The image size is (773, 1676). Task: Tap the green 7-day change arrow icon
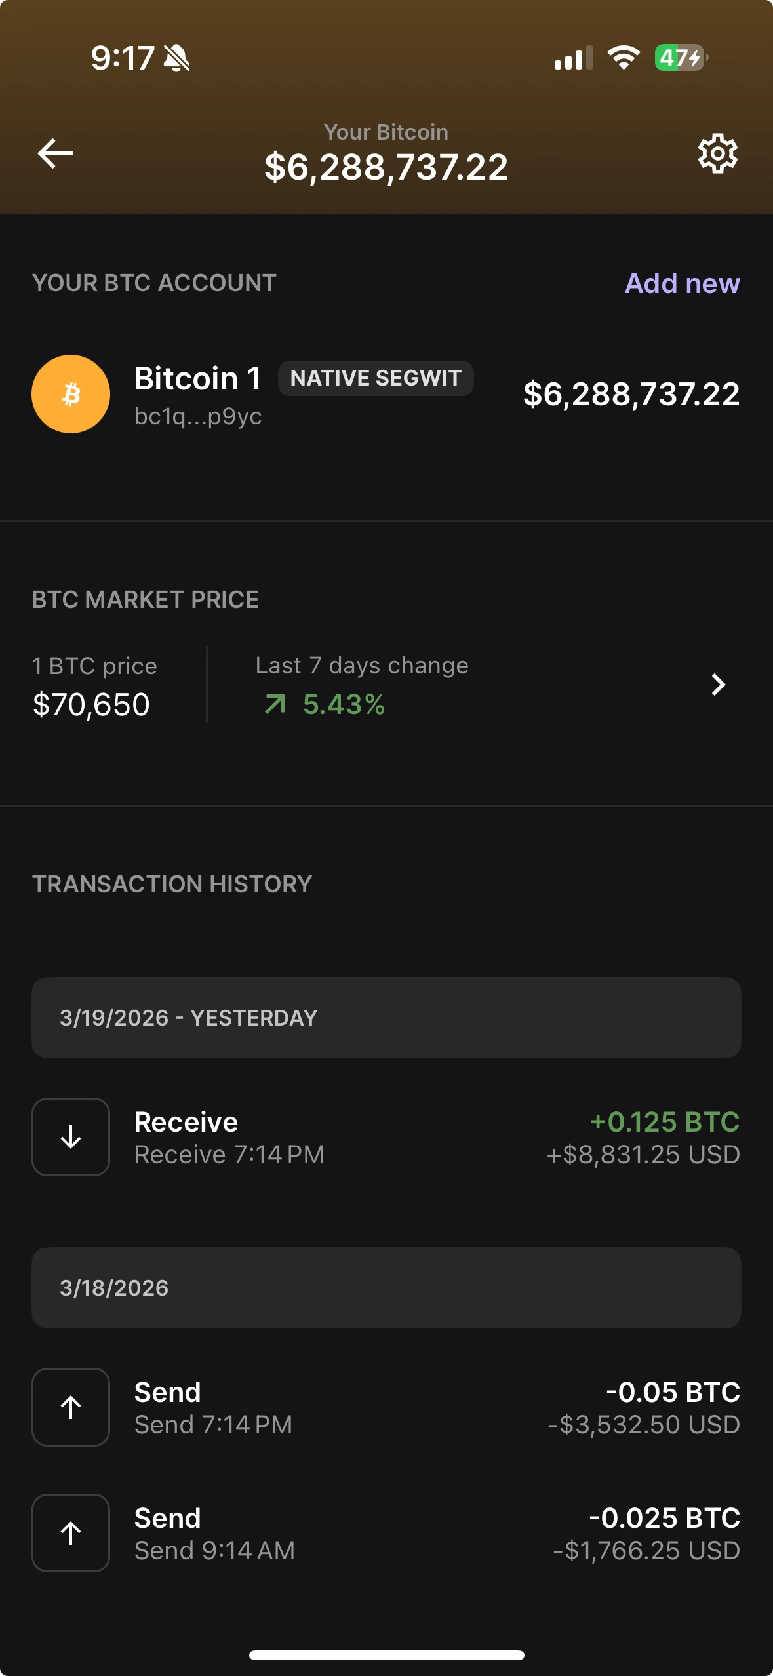coord(275,705)
